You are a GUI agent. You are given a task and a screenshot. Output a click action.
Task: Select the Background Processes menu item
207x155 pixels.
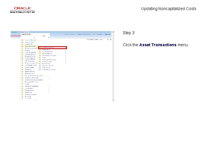pyautogui.click(x=32, y=82)
